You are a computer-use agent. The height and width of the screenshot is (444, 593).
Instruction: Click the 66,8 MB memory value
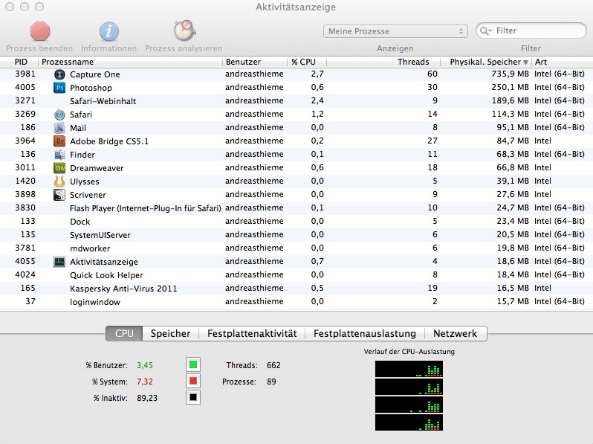pyautogui.click(x=513, y=167)
